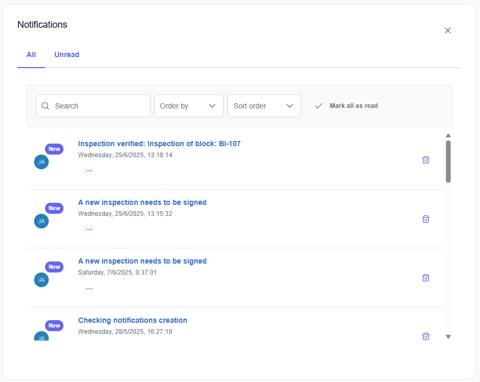Click inside the Search input field
Image resolution: width=480 pixels, height=382 pixels.
pos(100,106)
